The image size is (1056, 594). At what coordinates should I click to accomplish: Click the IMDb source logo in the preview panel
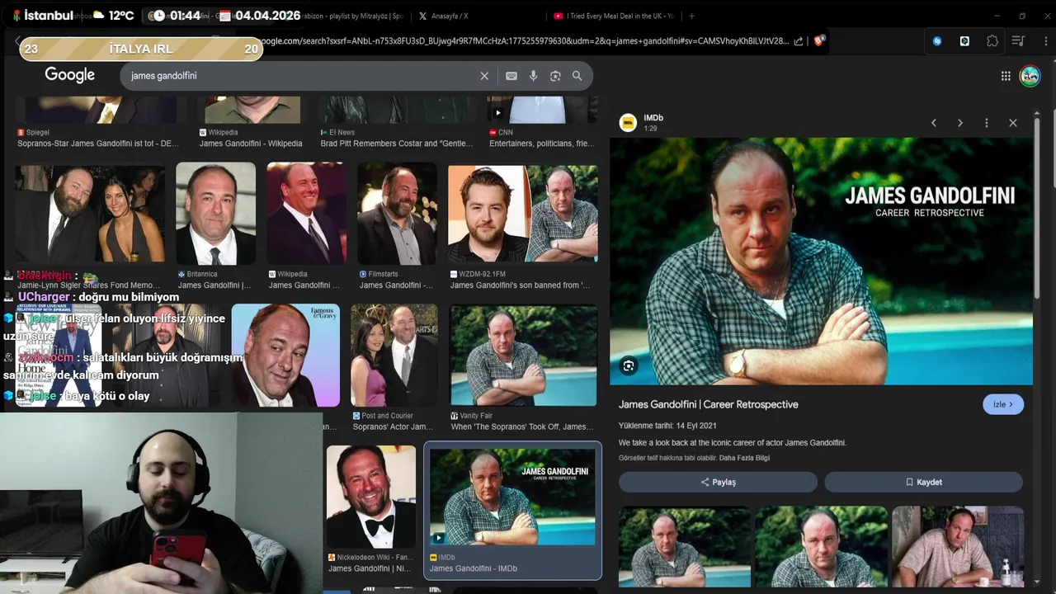[x=629, y=123]
